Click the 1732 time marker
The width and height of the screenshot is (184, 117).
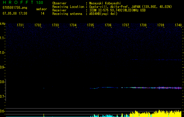(38, 25)
